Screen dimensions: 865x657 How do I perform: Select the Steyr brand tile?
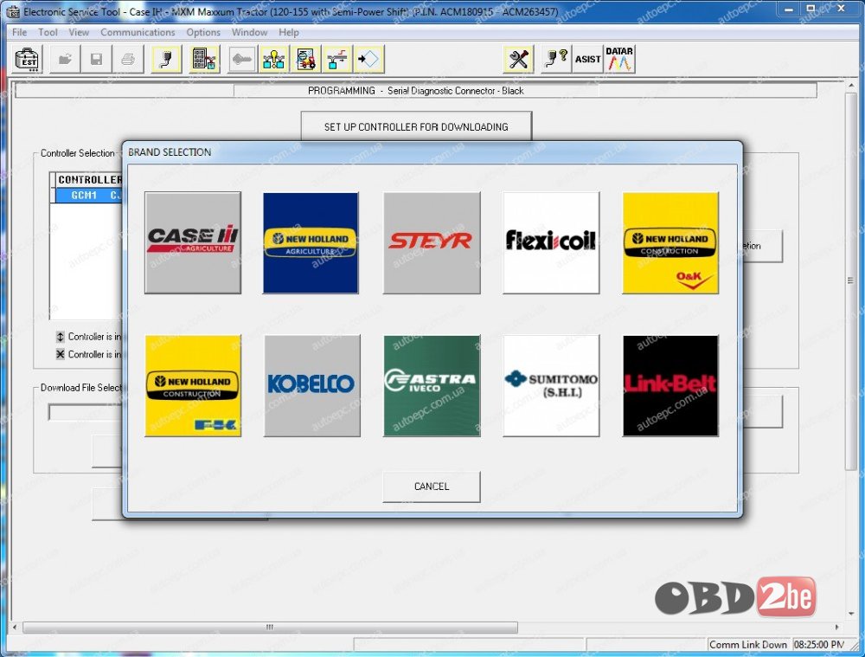432,242
